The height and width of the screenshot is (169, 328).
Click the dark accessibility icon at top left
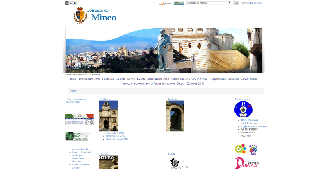[x=67, y=3]
